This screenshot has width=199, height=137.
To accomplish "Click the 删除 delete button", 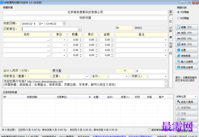I will 187,119.
